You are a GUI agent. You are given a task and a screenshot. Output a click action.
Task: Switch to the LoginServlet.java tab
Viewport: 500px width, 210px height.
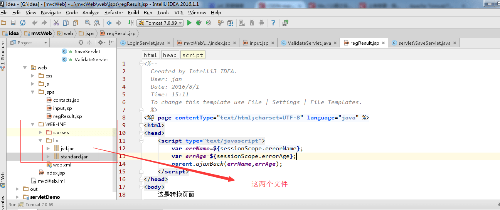coord(146,43)
